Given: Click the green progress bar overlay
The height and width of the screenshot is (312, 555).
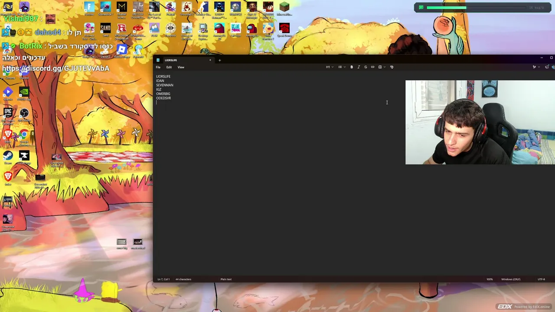Looking at the screenshot, I should tap(447, 8).
